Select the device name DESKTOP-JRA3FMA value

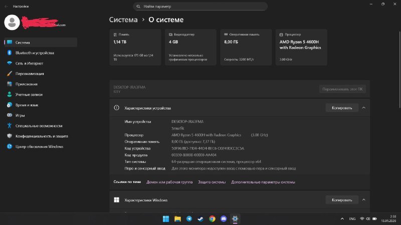point(187,121)
